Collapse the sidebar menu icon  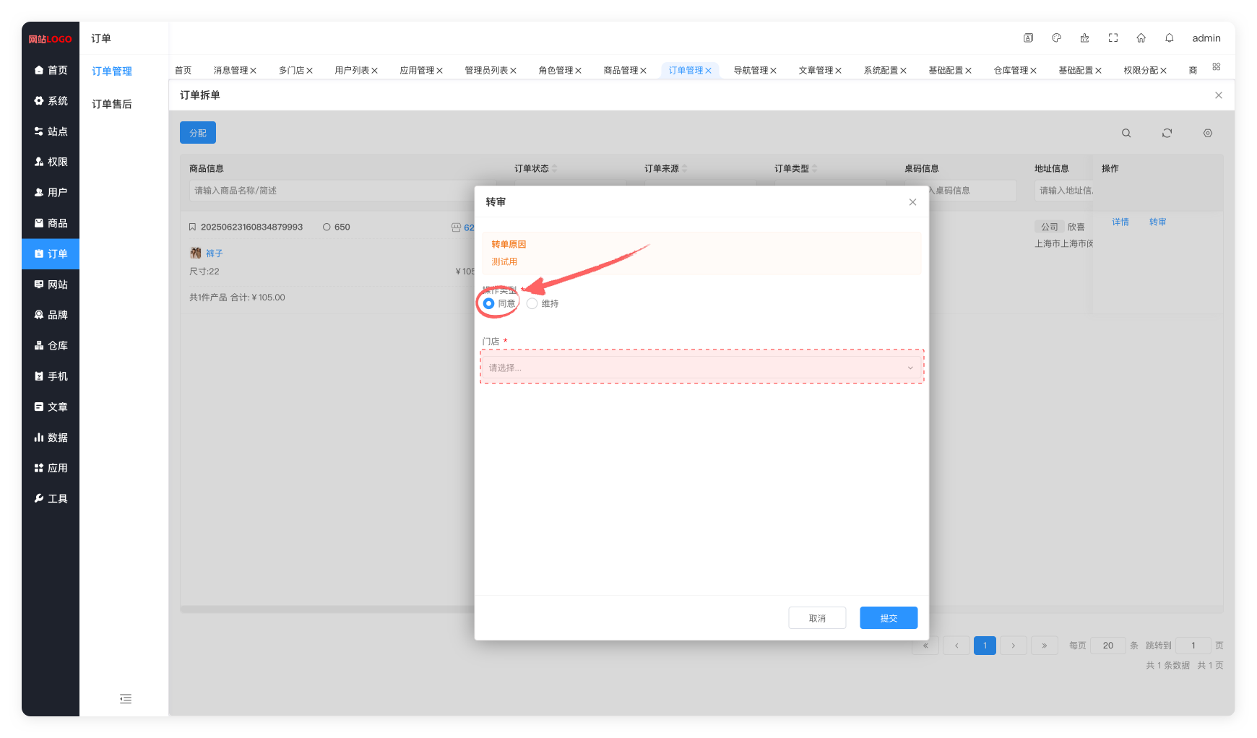pos(126,698)
